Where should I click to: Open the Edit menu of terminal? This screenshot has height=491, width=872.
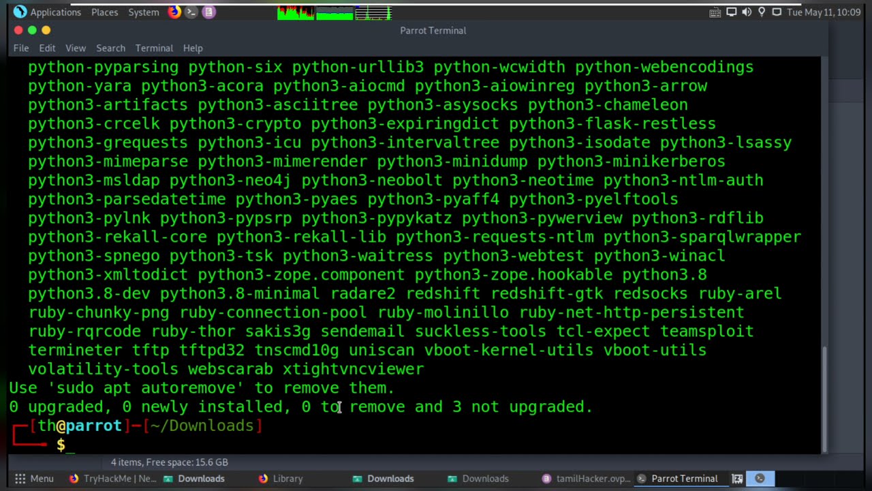(47, 48)
